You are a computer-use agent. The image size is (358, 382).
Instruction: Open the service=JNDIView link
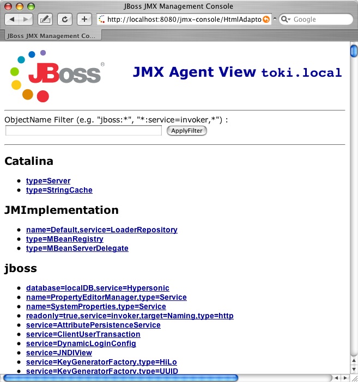pos(59,353)
